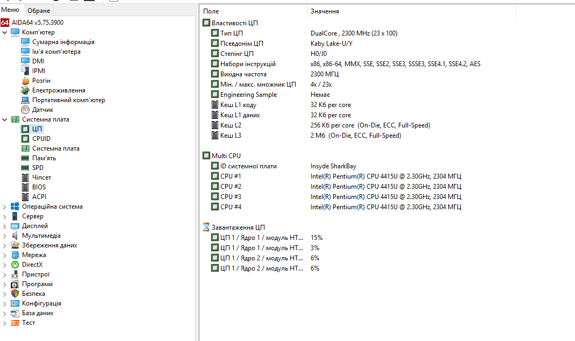
Task: Click the Завантаження ЦП hourglass icon
Action: click(206, 227)
